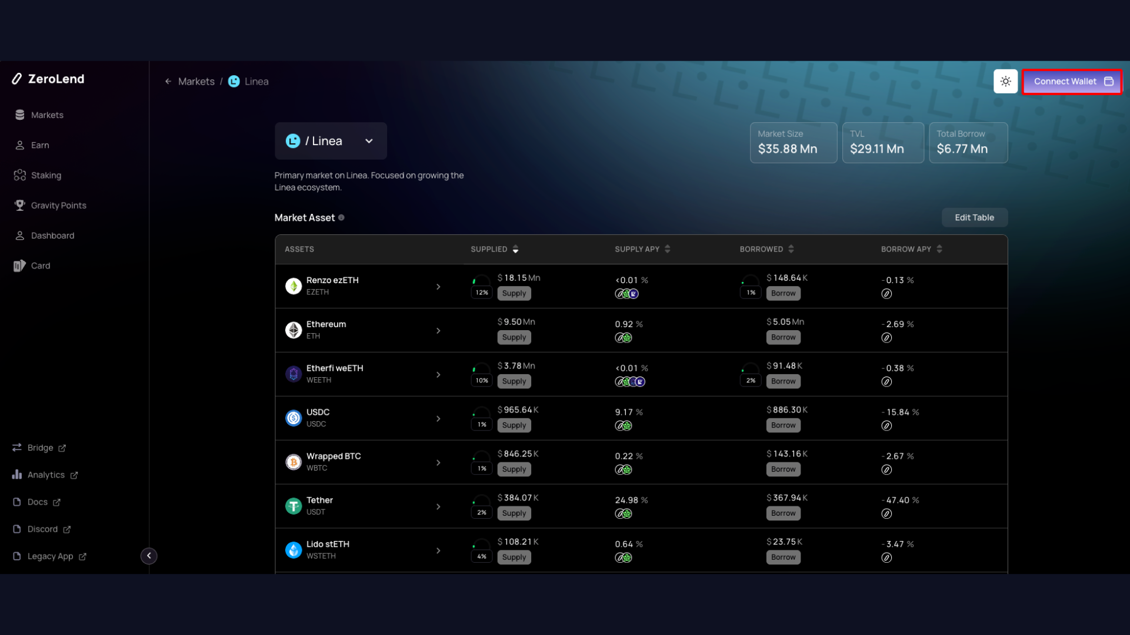Click Lido stETH 4% supply cap gauge
1130x635 pixels.
point(482,550)
